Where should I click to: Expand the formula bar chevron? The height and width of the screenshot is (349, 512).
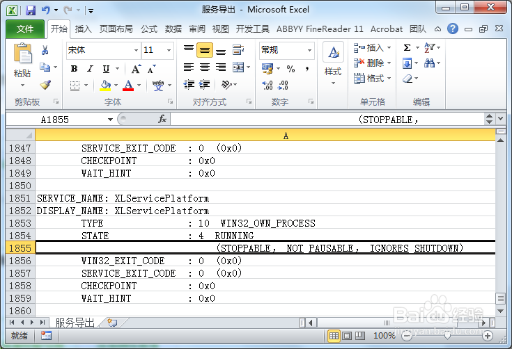tap(501, 119)
